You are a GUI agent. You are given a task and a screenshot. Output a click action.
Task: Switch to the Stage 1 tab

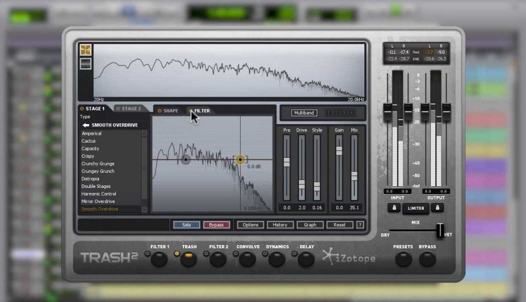pos(95,108)
